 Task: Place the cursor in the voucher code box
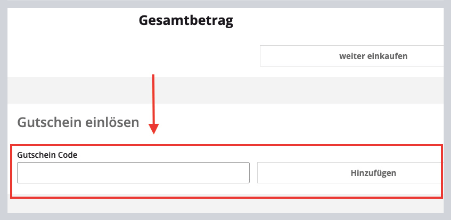click(x=133, y=173)
